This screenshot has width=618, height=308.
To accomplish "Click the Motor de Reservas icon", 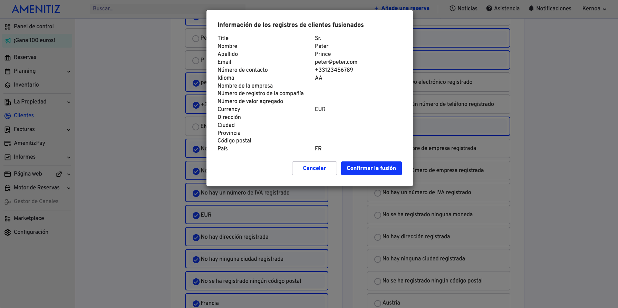I will click(x=8, y=188).
